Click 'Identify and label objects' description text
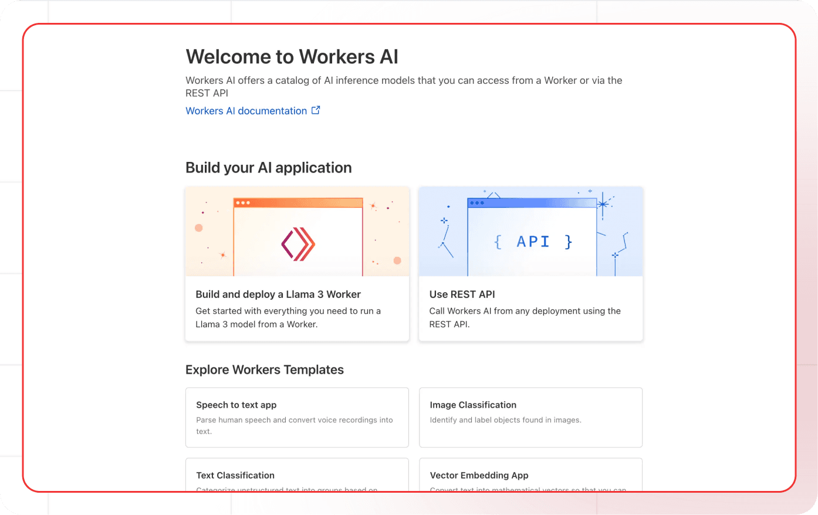818x515 pixels. (505, 420)
